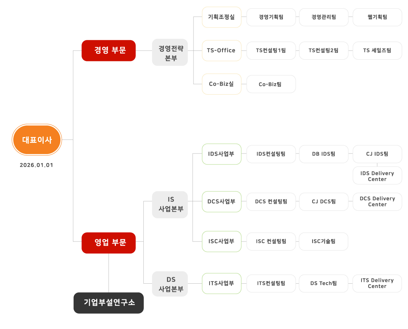408x329 pixels.
Task: Choose the TS 세일즈팀 team box
Action: point(377,51)
